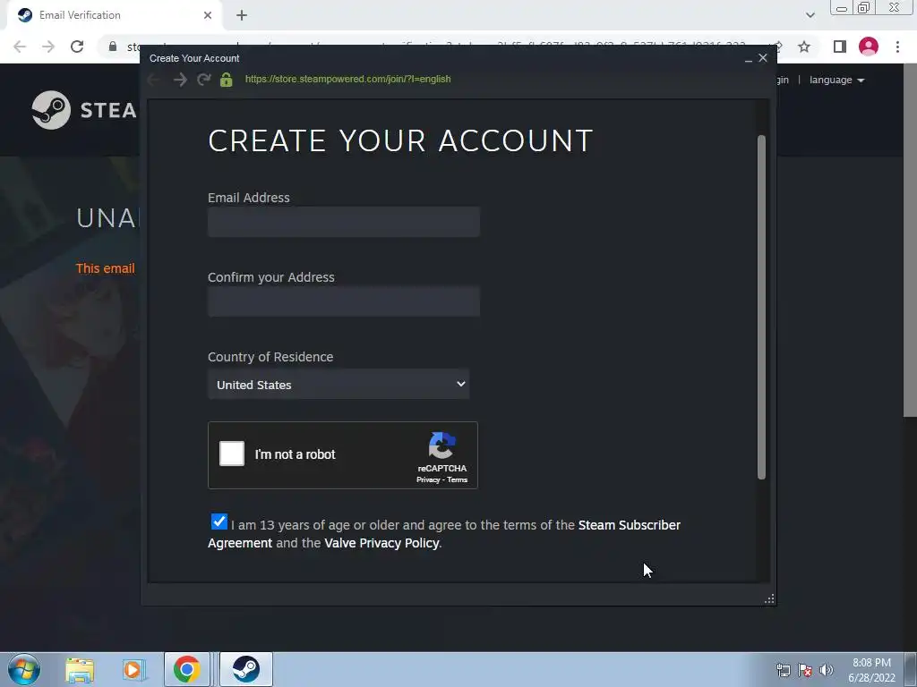This screenshot has width=917, height=687.
Task: Switch to Steam in the taskbar
Action: click(246, 669)
